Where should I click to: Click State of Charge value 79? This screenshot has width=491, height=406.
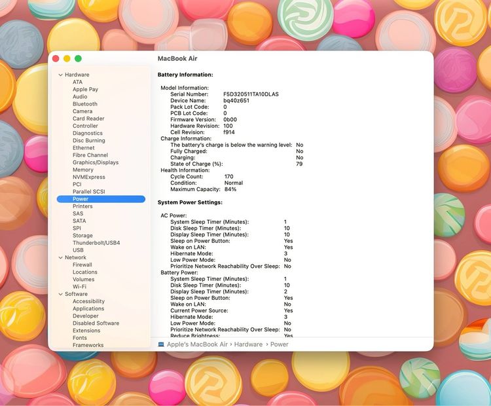pos(299,164)
